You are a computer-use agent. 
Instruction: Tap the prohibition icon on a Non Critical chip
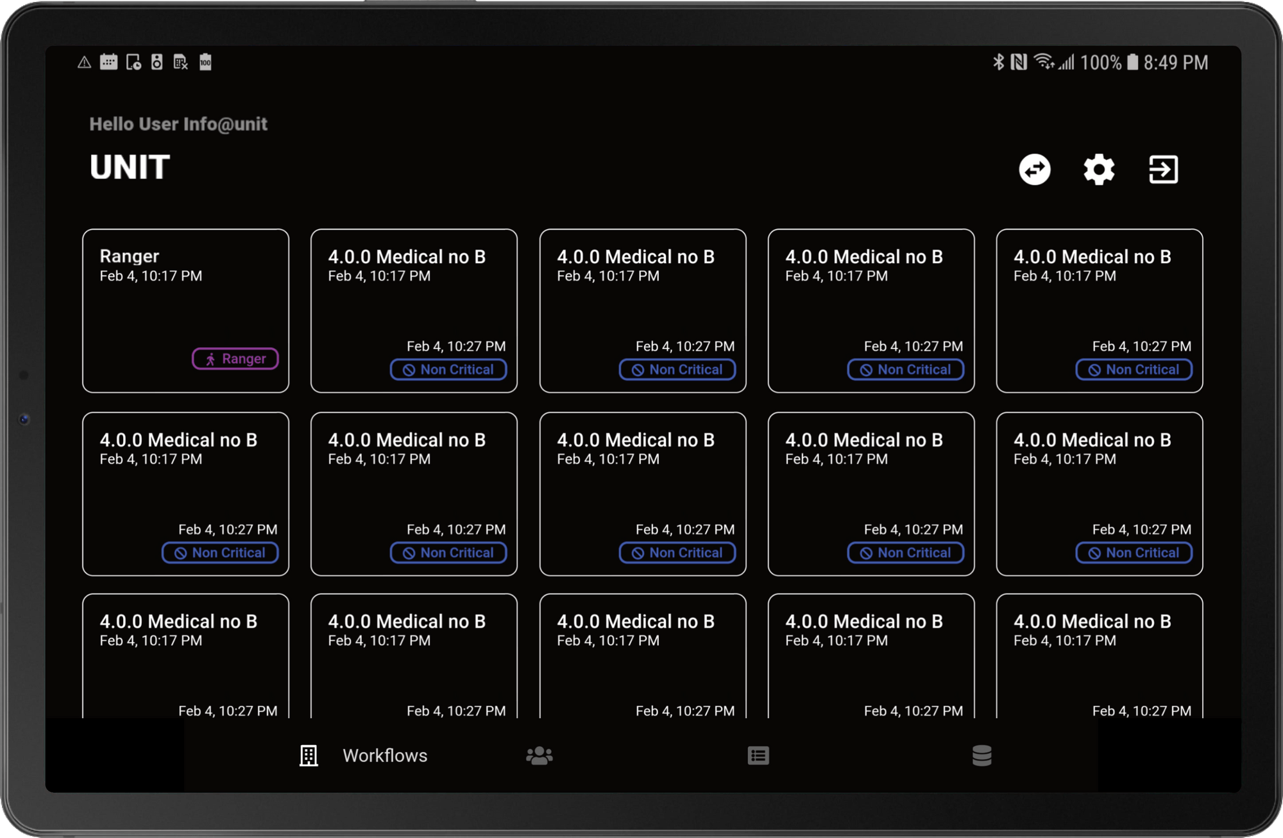coord(407,370)
